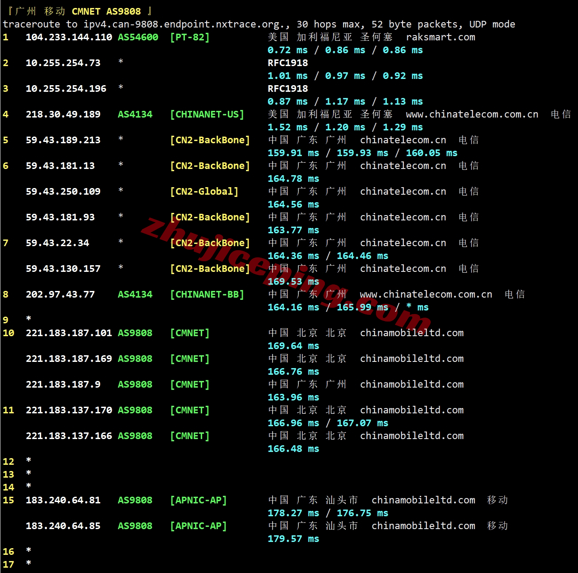The height and width of the screenshot is (573, 578).
Task: Click IP address 221.183.187.9
Action: click(63, 385)
